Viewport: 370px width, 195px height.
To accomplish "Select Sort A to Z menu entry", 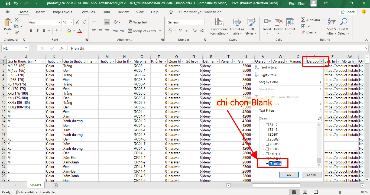I will (x=269, y=67).
